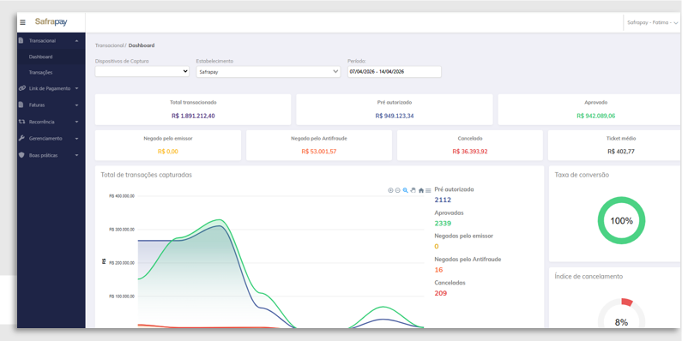Viewport: 688px width, 341px height.
Task: Reset chart zoom with home icon
Action: pos(421,190)
